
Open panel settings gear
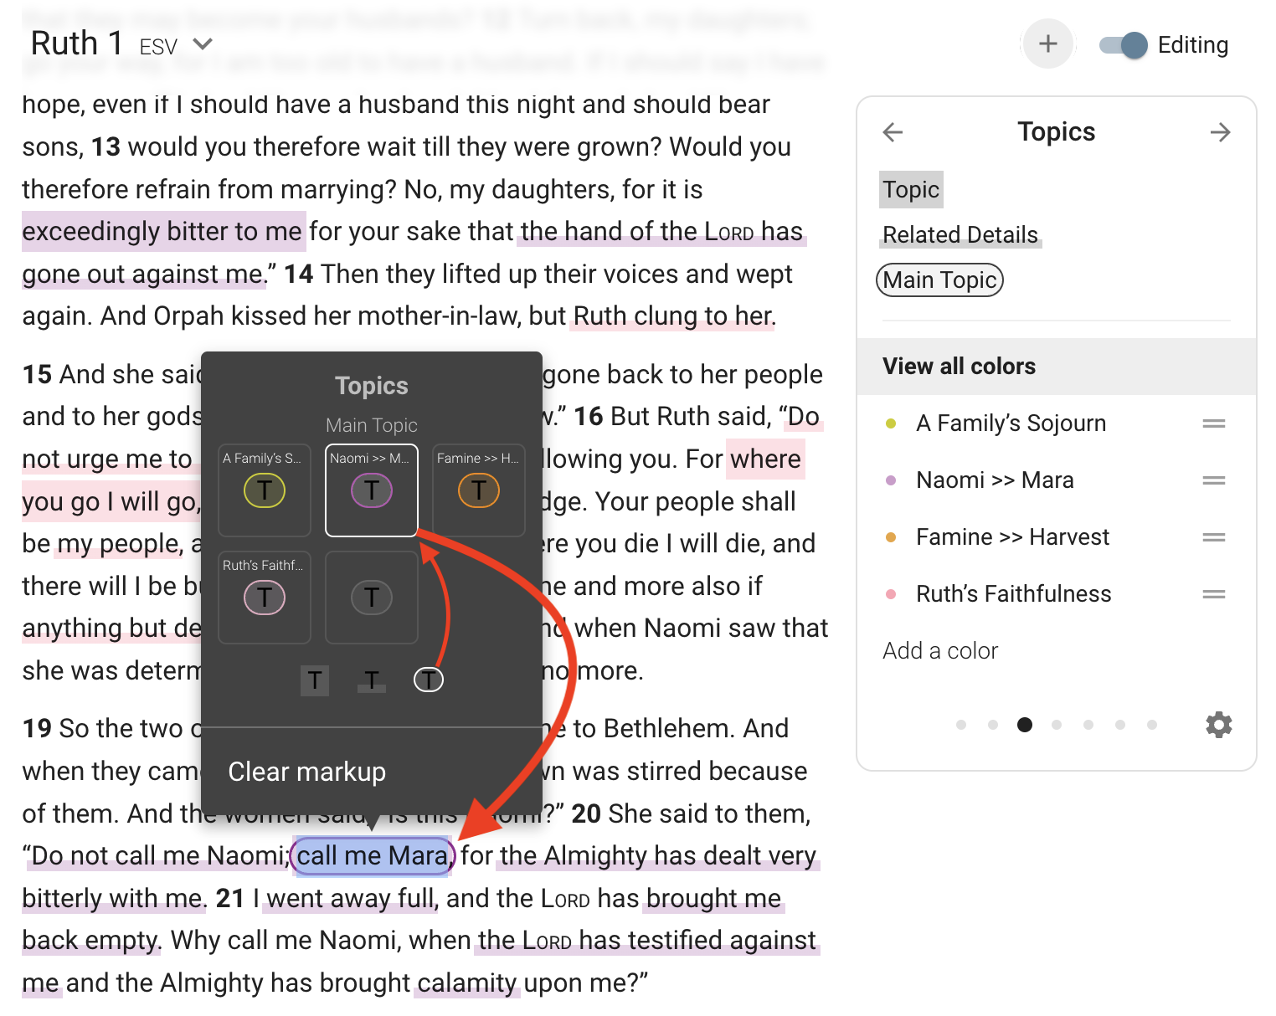pos(1219,725)
